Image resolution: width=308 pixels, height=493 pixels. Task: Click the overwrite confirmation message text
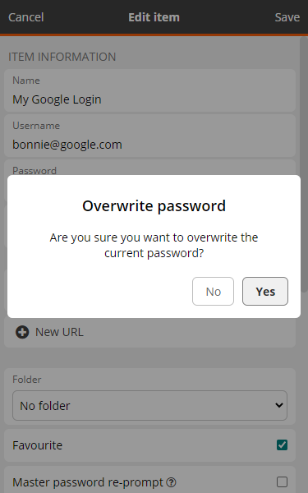154,245
